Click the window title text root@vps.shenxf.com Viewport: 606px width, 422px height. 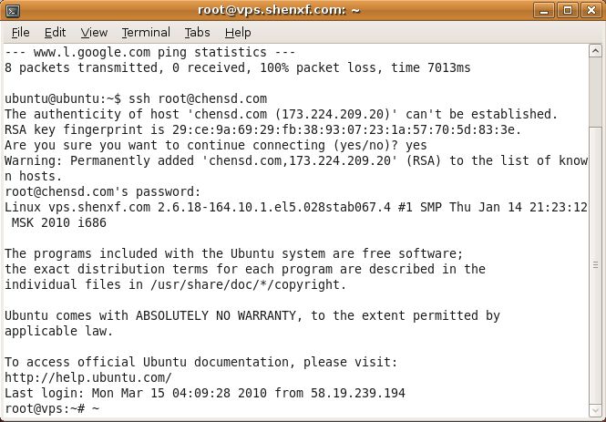279,10
